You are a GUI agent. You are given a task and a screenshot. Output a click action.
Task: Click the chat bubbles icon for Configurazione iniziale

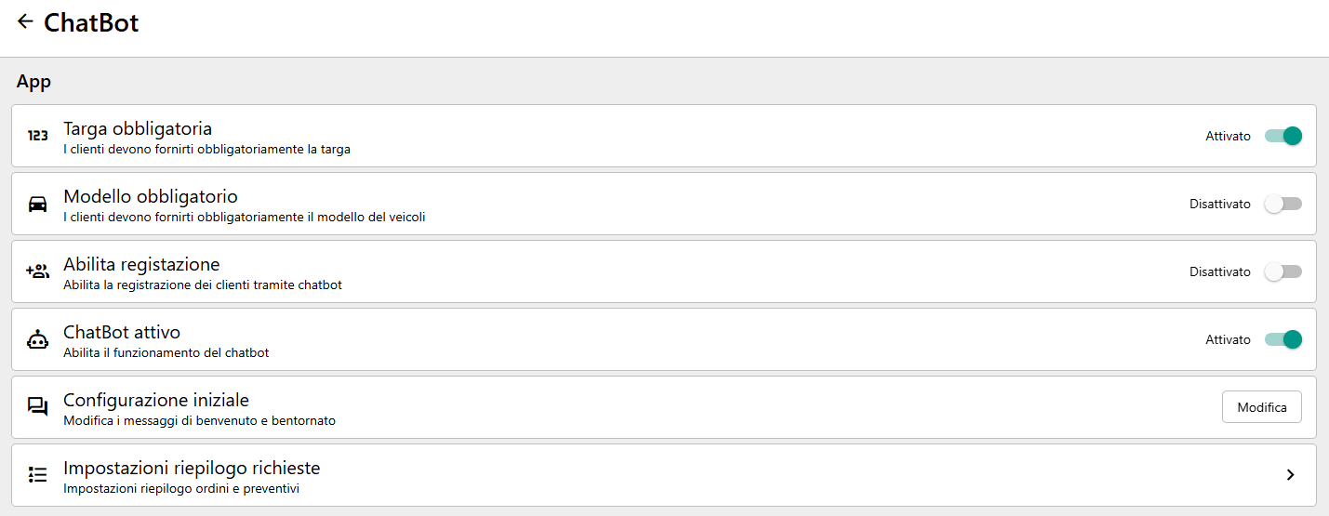(37, 407)
